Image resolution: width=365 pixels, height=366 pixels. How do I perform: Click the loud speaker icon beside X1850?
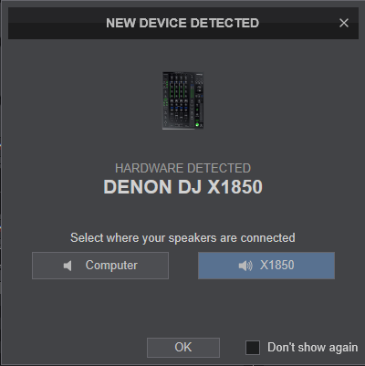pyautogui.click(x=245, y=266)
